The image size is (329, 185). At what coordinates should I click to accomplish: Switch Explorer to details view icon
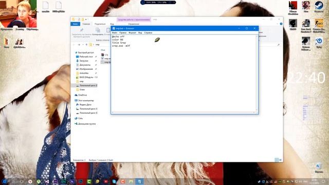coord(277,160)
